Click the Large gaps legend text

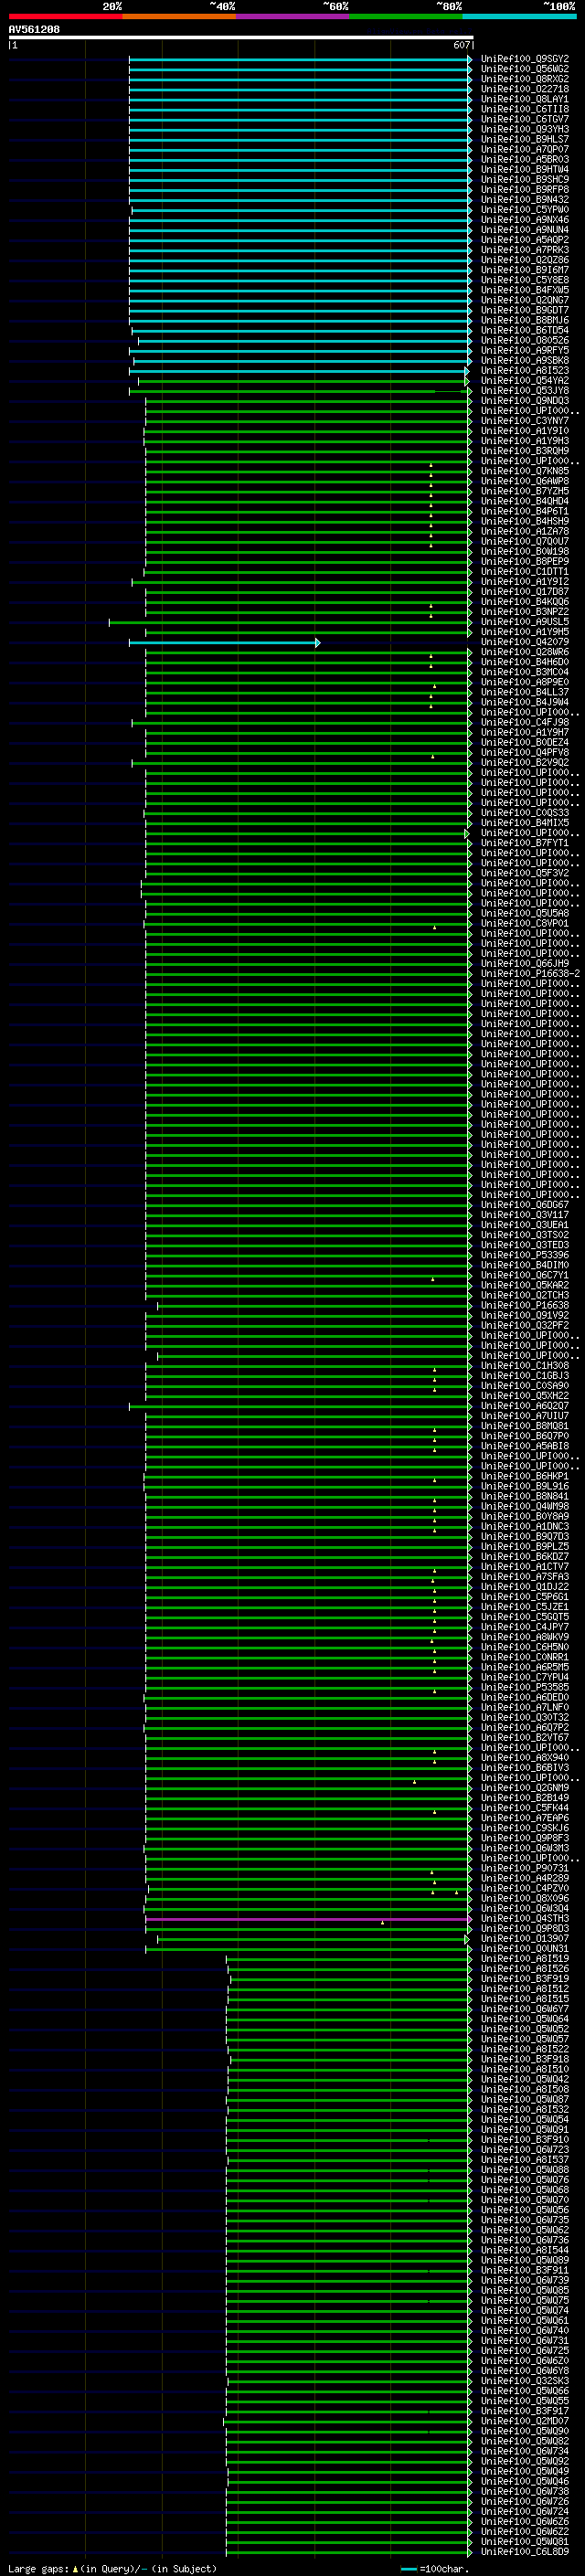coord(113,2569)
